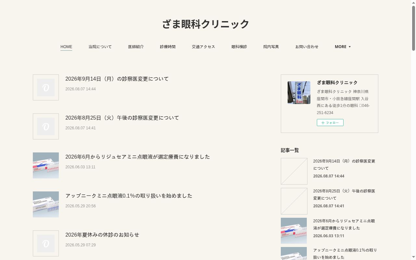Open お問い合わせ navigation link
416x260 pixels.
pyautogui.click(x=307, y=47)
